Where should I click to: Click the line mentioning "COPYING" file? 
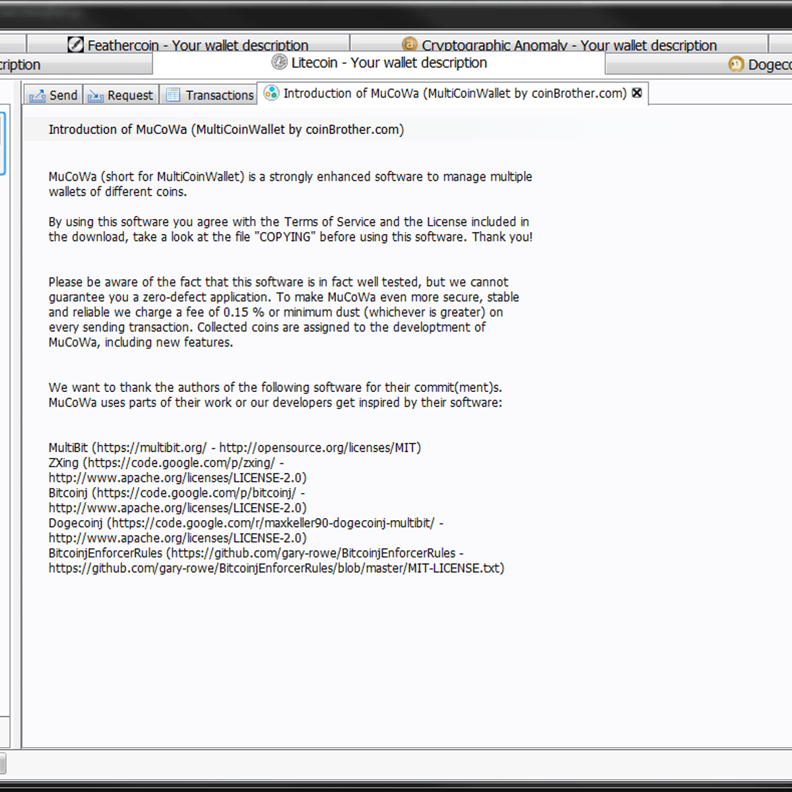coord(290,237)
